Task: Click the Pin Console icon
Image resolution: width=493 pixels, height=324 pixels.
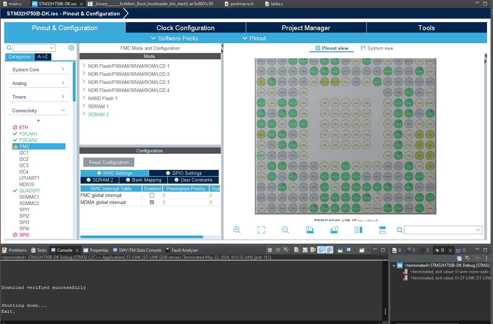Action: 340,250
